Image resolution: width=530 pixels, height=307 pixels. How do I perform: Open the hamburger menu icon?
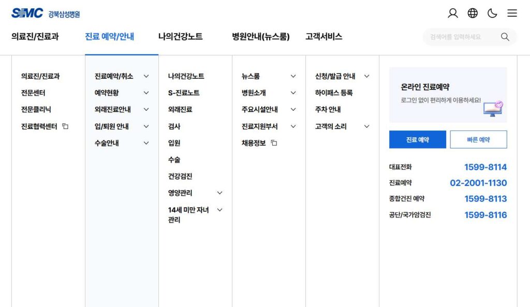512,13
